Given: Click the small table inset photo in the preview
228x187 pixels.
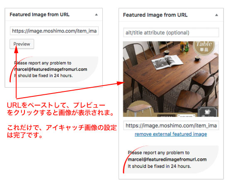Looking at the screenshot, I should 139,109.
